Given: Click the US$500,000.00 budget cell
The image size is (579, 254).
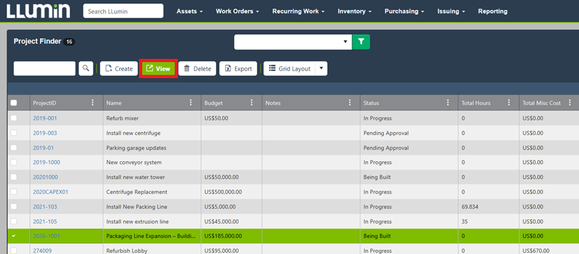Looking at the screenshot, I should tap(231, 191).
